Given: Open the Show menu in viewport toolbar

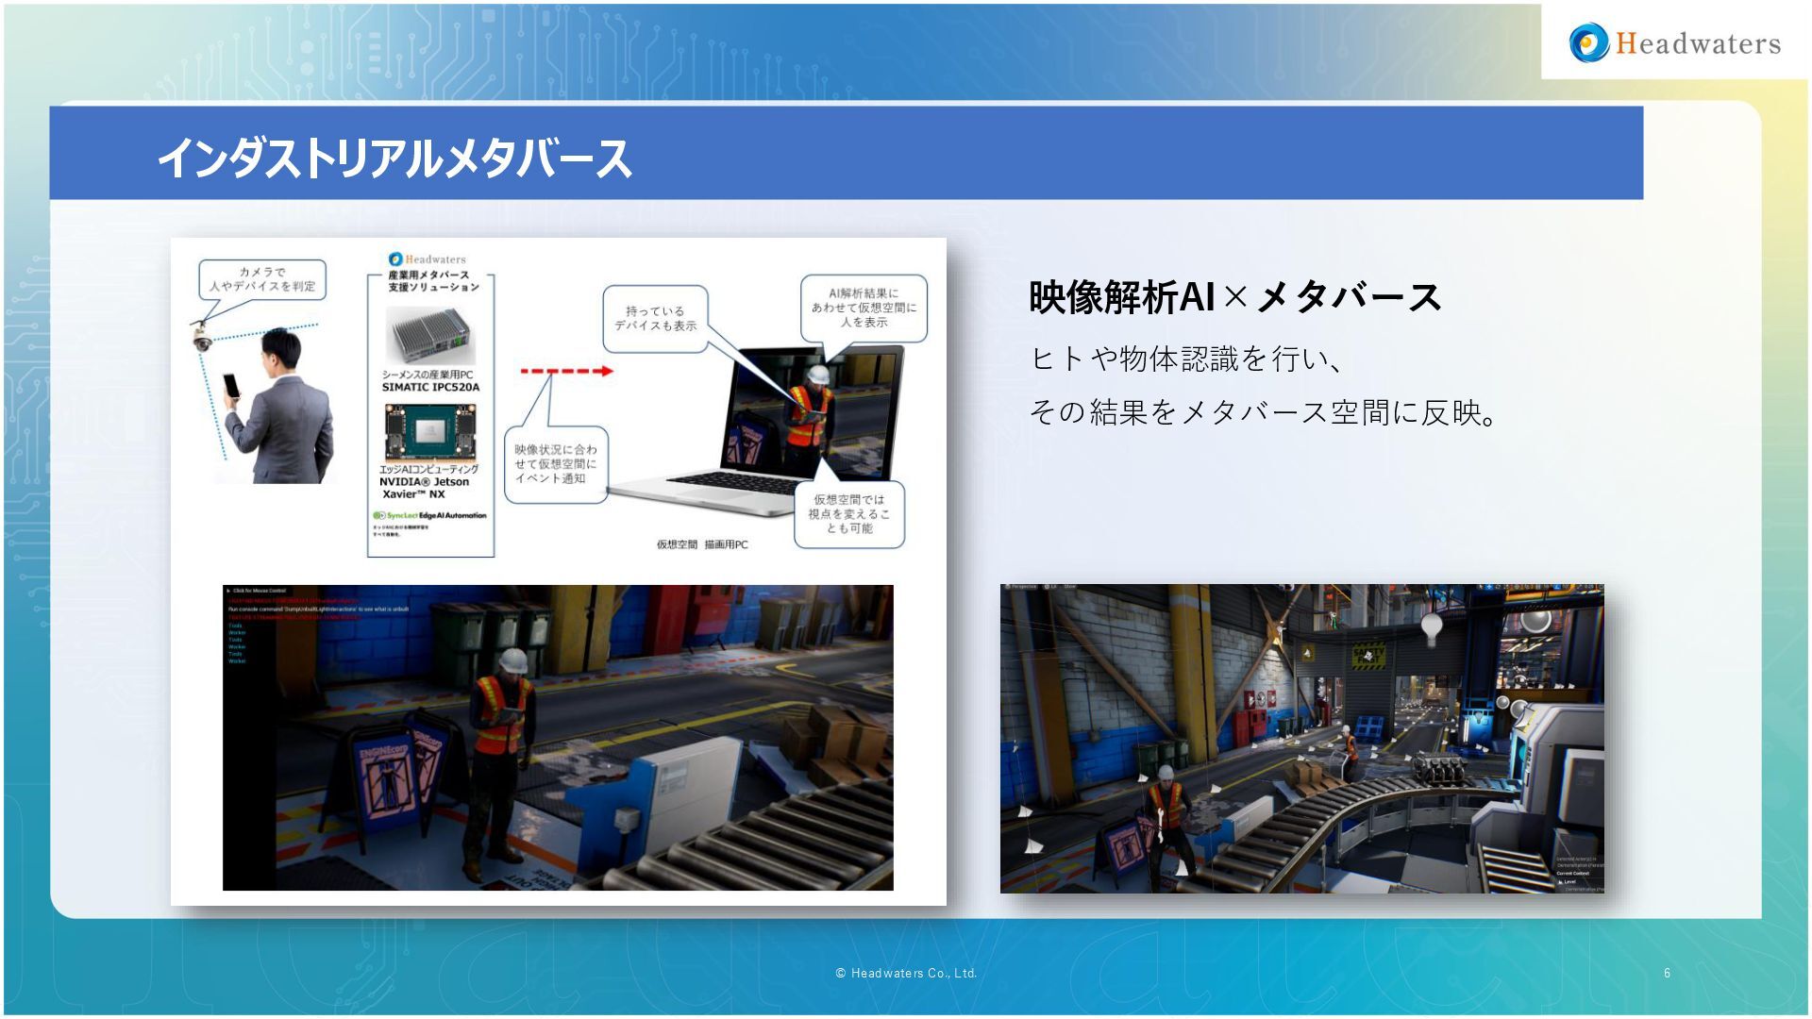Looking at the screenshot, I should pyautogui.click(x=1070, y=587).
